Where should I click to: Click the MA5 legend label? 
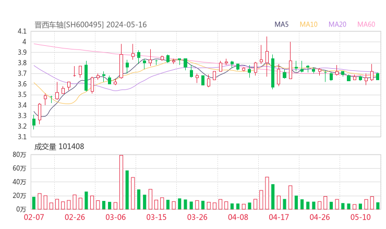click(281, 24)
